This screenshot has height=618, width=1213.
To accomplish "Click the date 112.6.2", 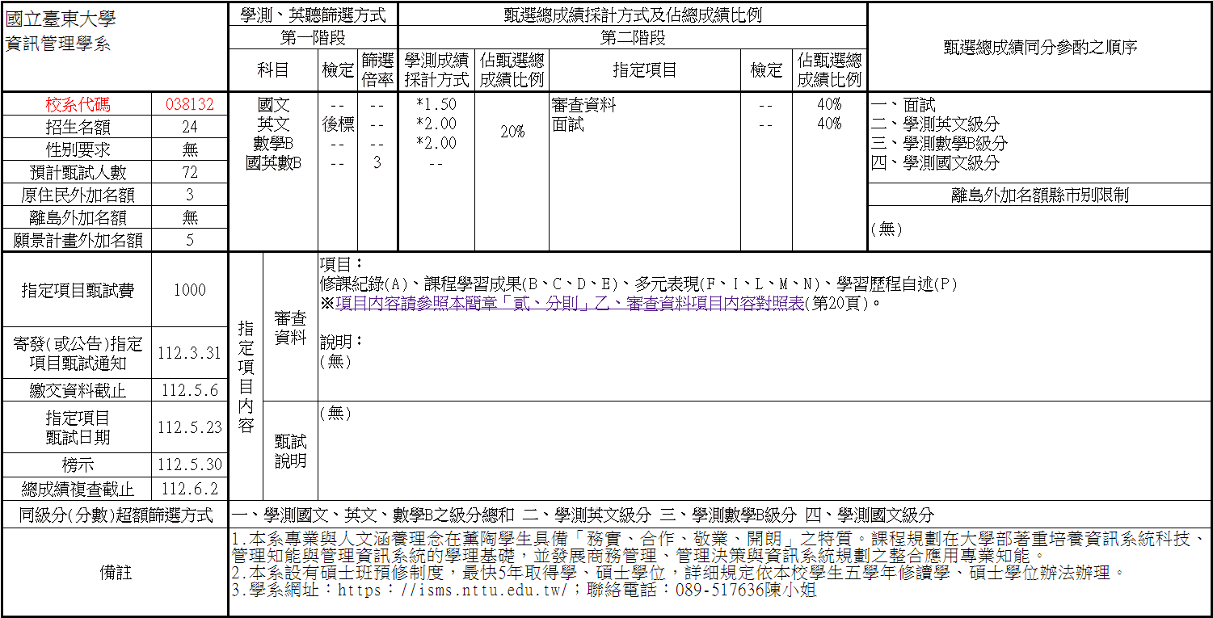I will (x=190, y=489).
